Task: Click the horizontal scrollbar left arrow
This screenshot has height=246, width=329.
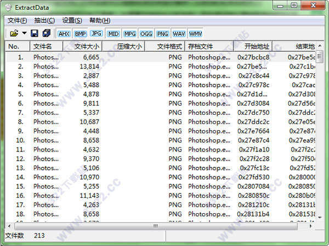Action: [x=9, y=226]
